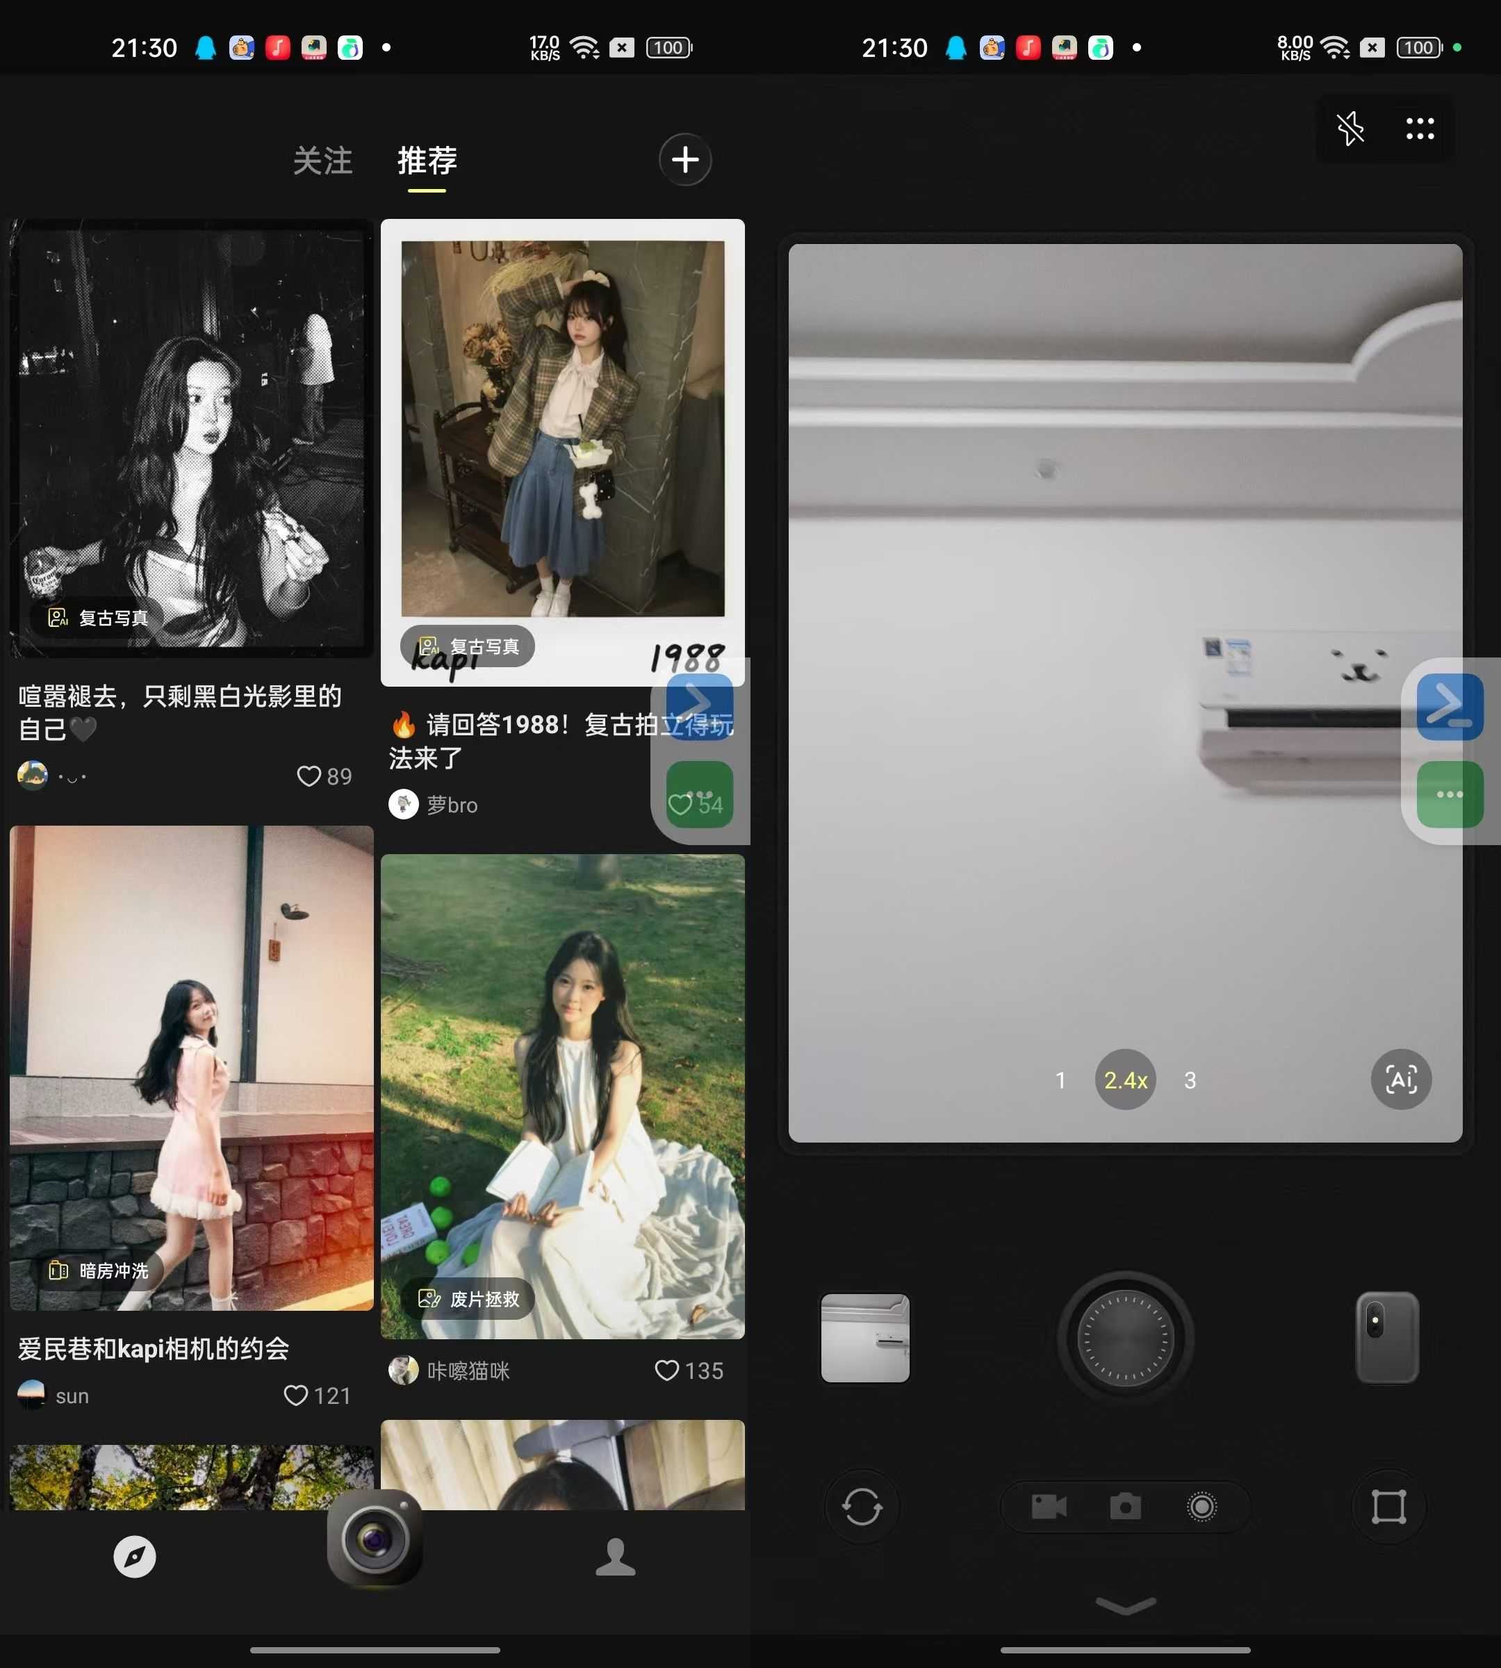
Task: Open the frame aspect ratio icon
Action: [1388, 1506]
